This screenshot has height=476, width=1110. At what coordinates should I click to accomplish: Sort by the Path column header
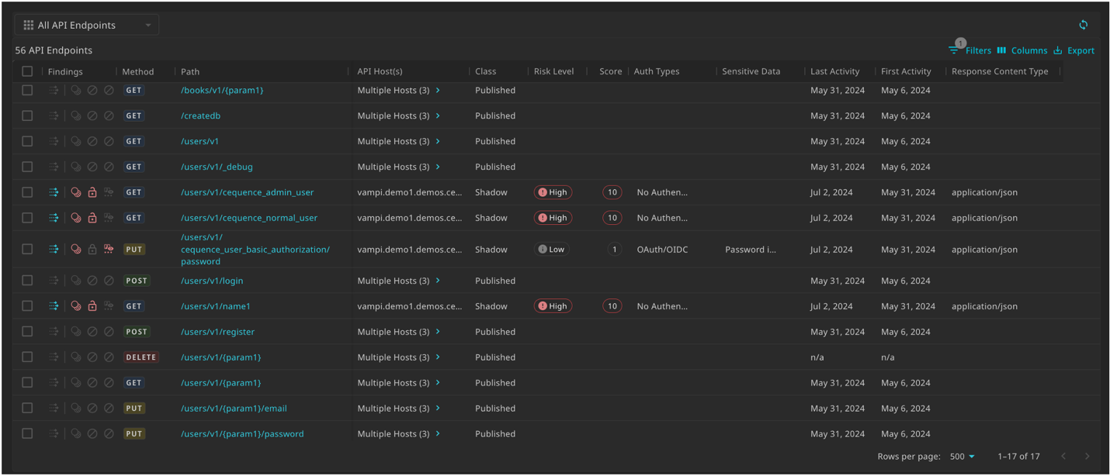[x=190, y=71]
